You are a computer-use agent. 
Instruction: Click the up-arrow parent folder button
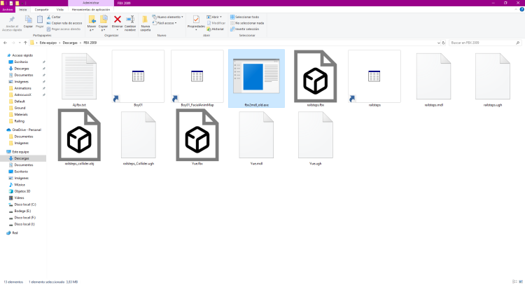(x=26, y=42)
